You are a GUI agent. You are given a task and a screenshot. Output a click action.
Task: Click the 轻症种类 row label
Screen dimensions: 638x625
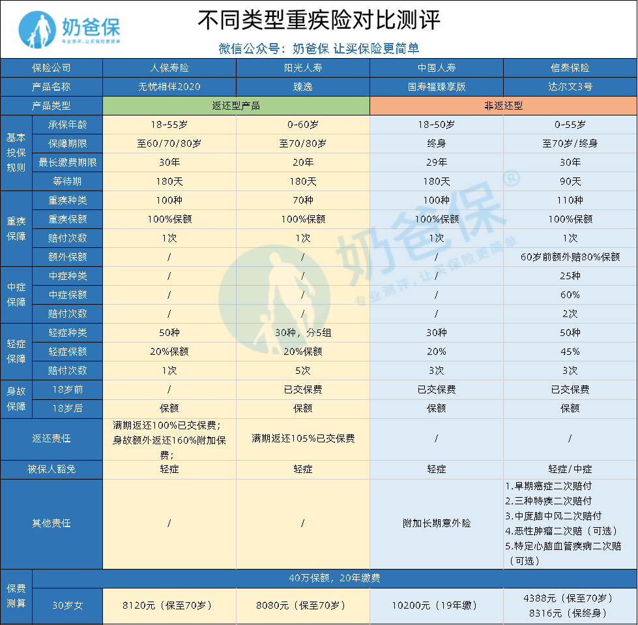pos(68,333)
